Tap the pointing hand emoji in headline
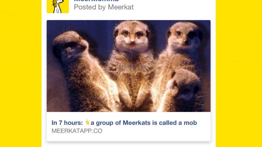262x147 pixels. [87, 122]
